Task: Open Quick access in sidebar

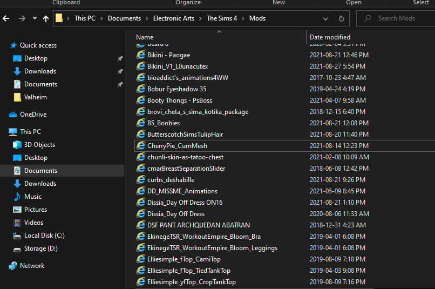Action: click(38, 45)
